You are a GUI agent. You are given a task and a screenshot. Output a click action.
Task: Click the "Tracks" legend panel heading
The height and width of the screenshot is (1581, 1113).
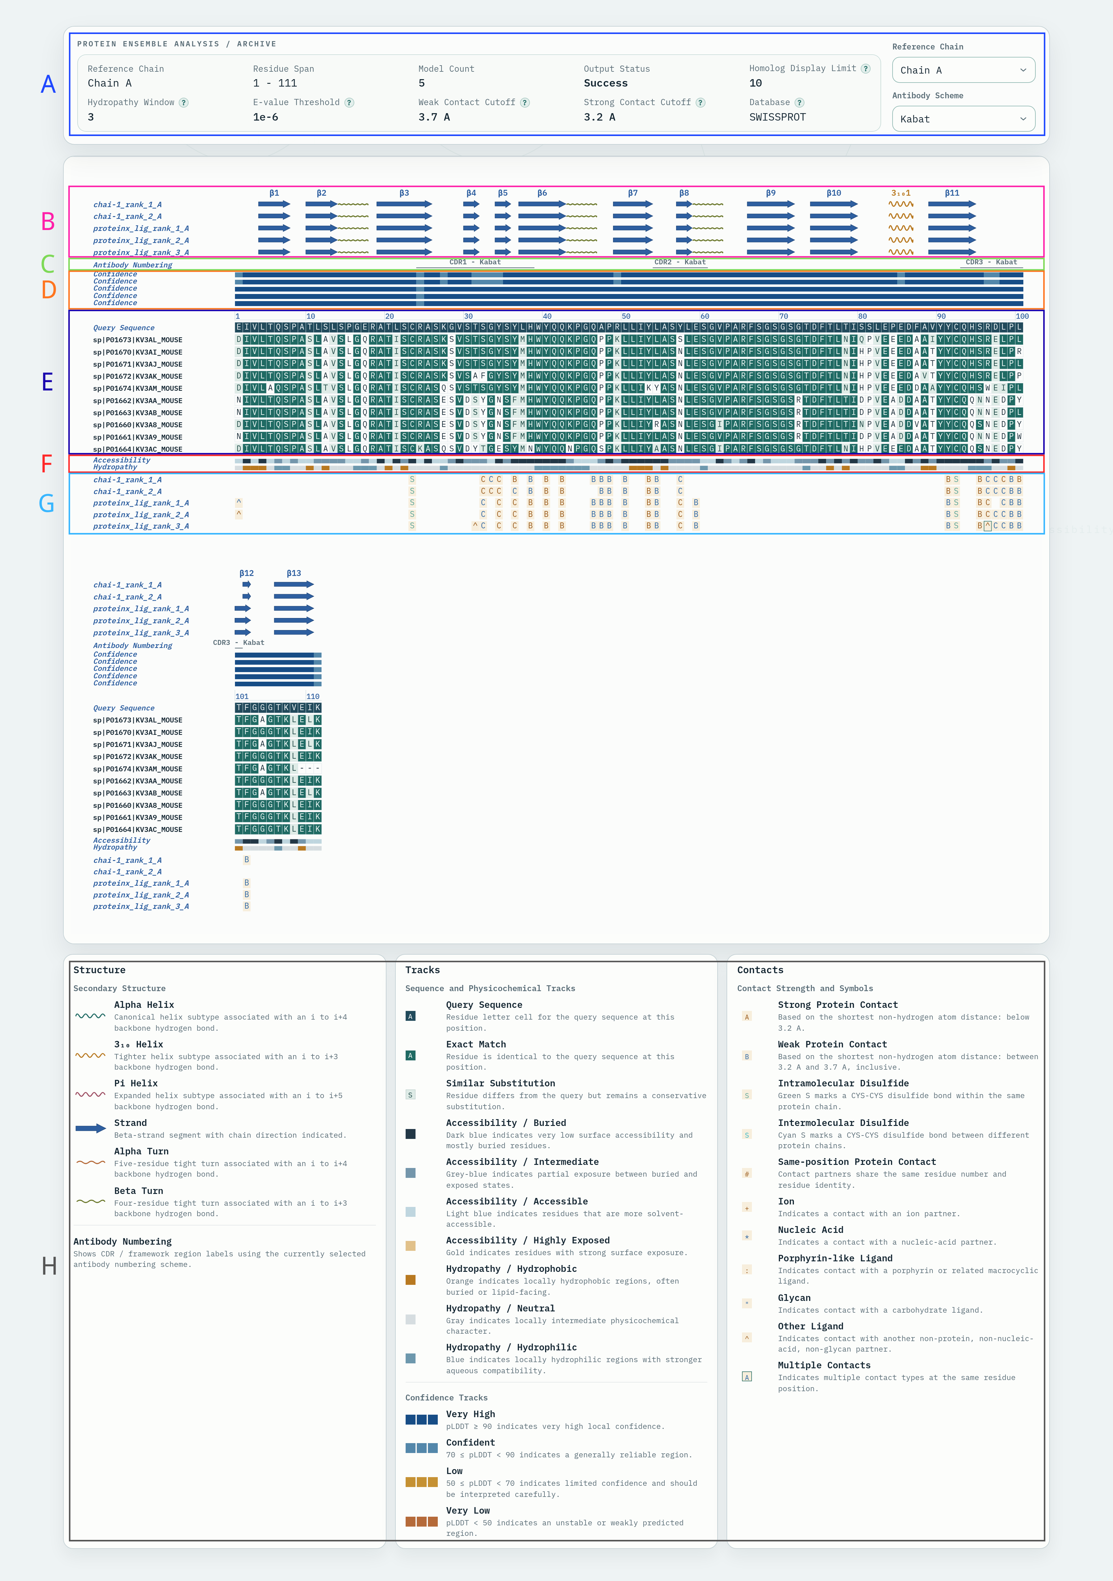pos(422,970)
